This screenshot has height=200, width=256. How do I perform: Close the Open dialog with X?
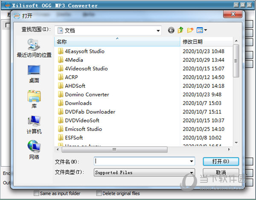tap(233, 14)
